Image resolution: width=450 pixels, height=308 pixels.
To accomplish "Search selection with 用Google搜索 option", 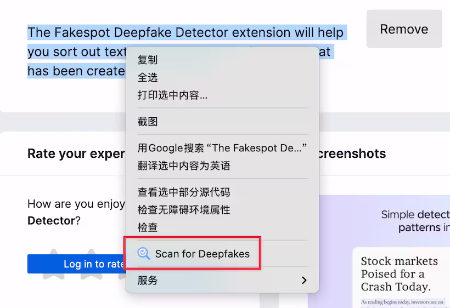I will tap(222, 148).
